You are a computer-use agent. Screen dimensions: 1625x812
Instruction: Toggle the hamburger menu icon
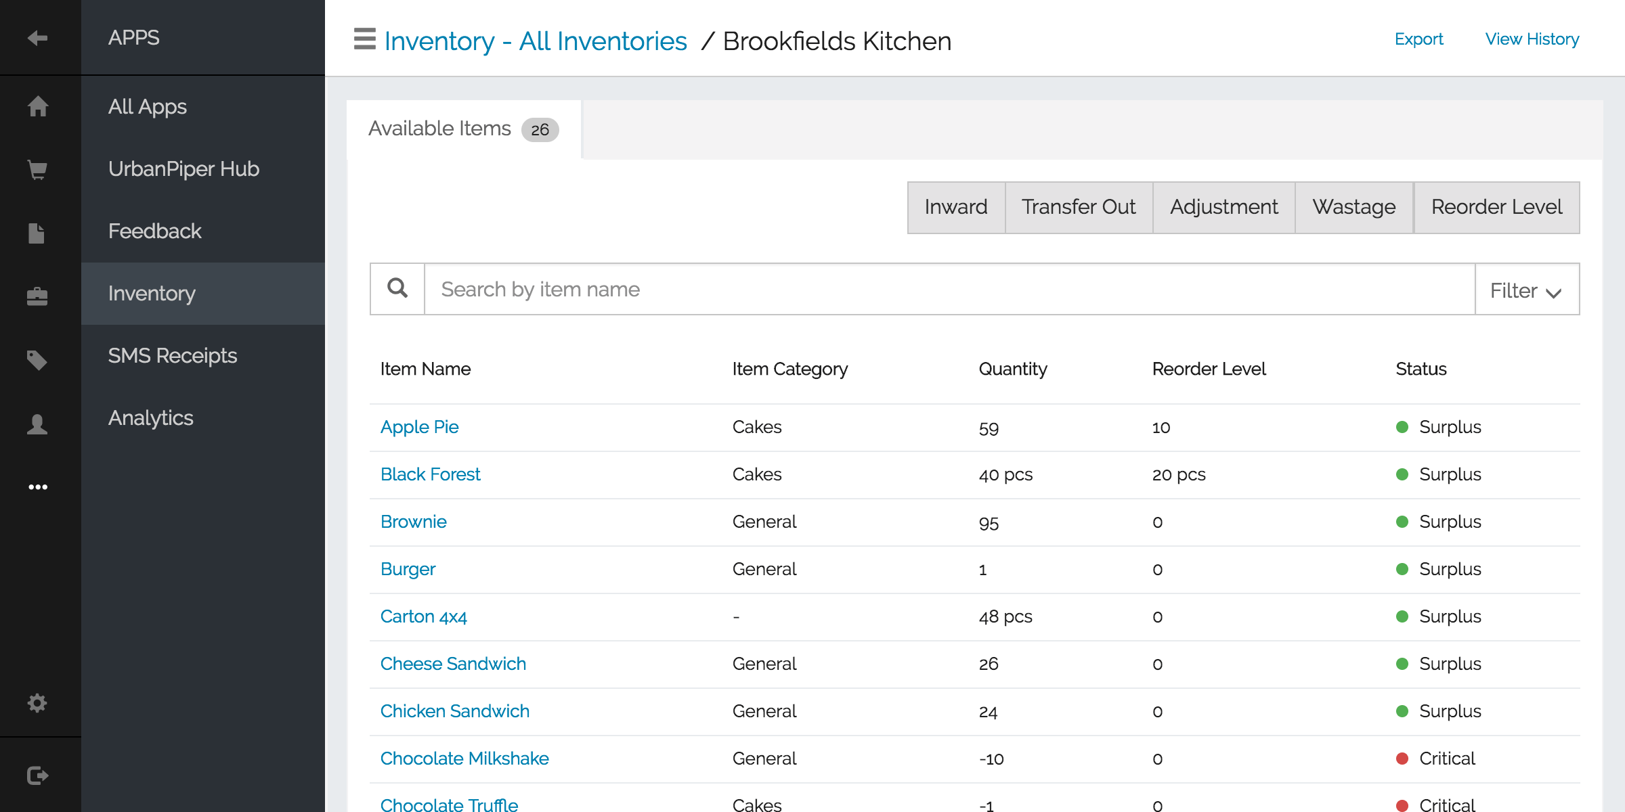coord(365,39)
